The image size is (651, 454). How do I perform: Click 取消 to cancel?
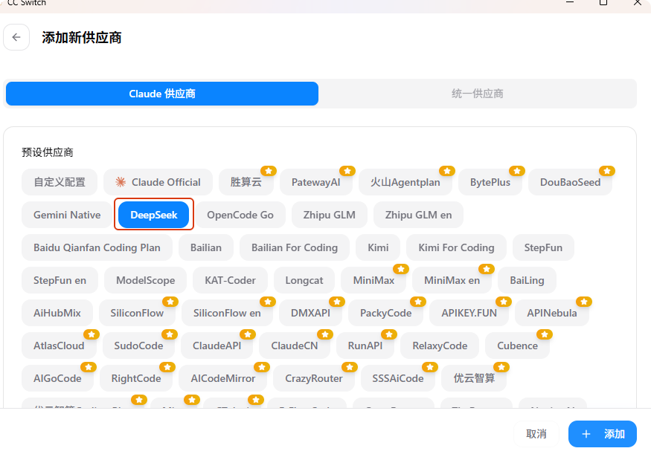536,434
